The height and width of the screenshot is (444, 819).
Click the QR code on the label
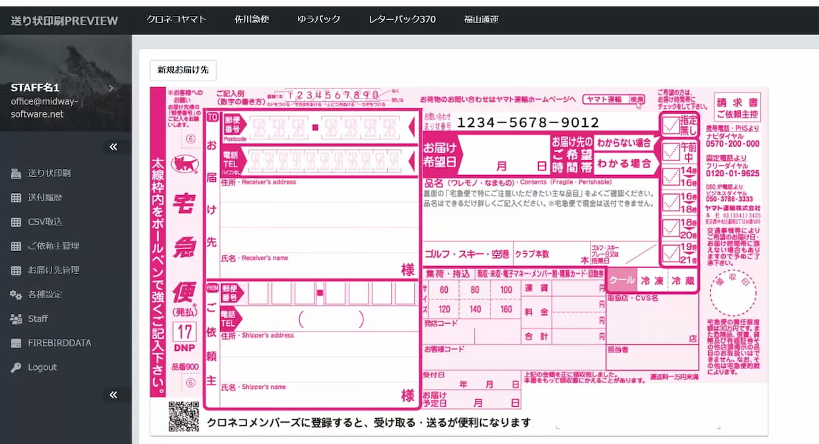point(184,417)
